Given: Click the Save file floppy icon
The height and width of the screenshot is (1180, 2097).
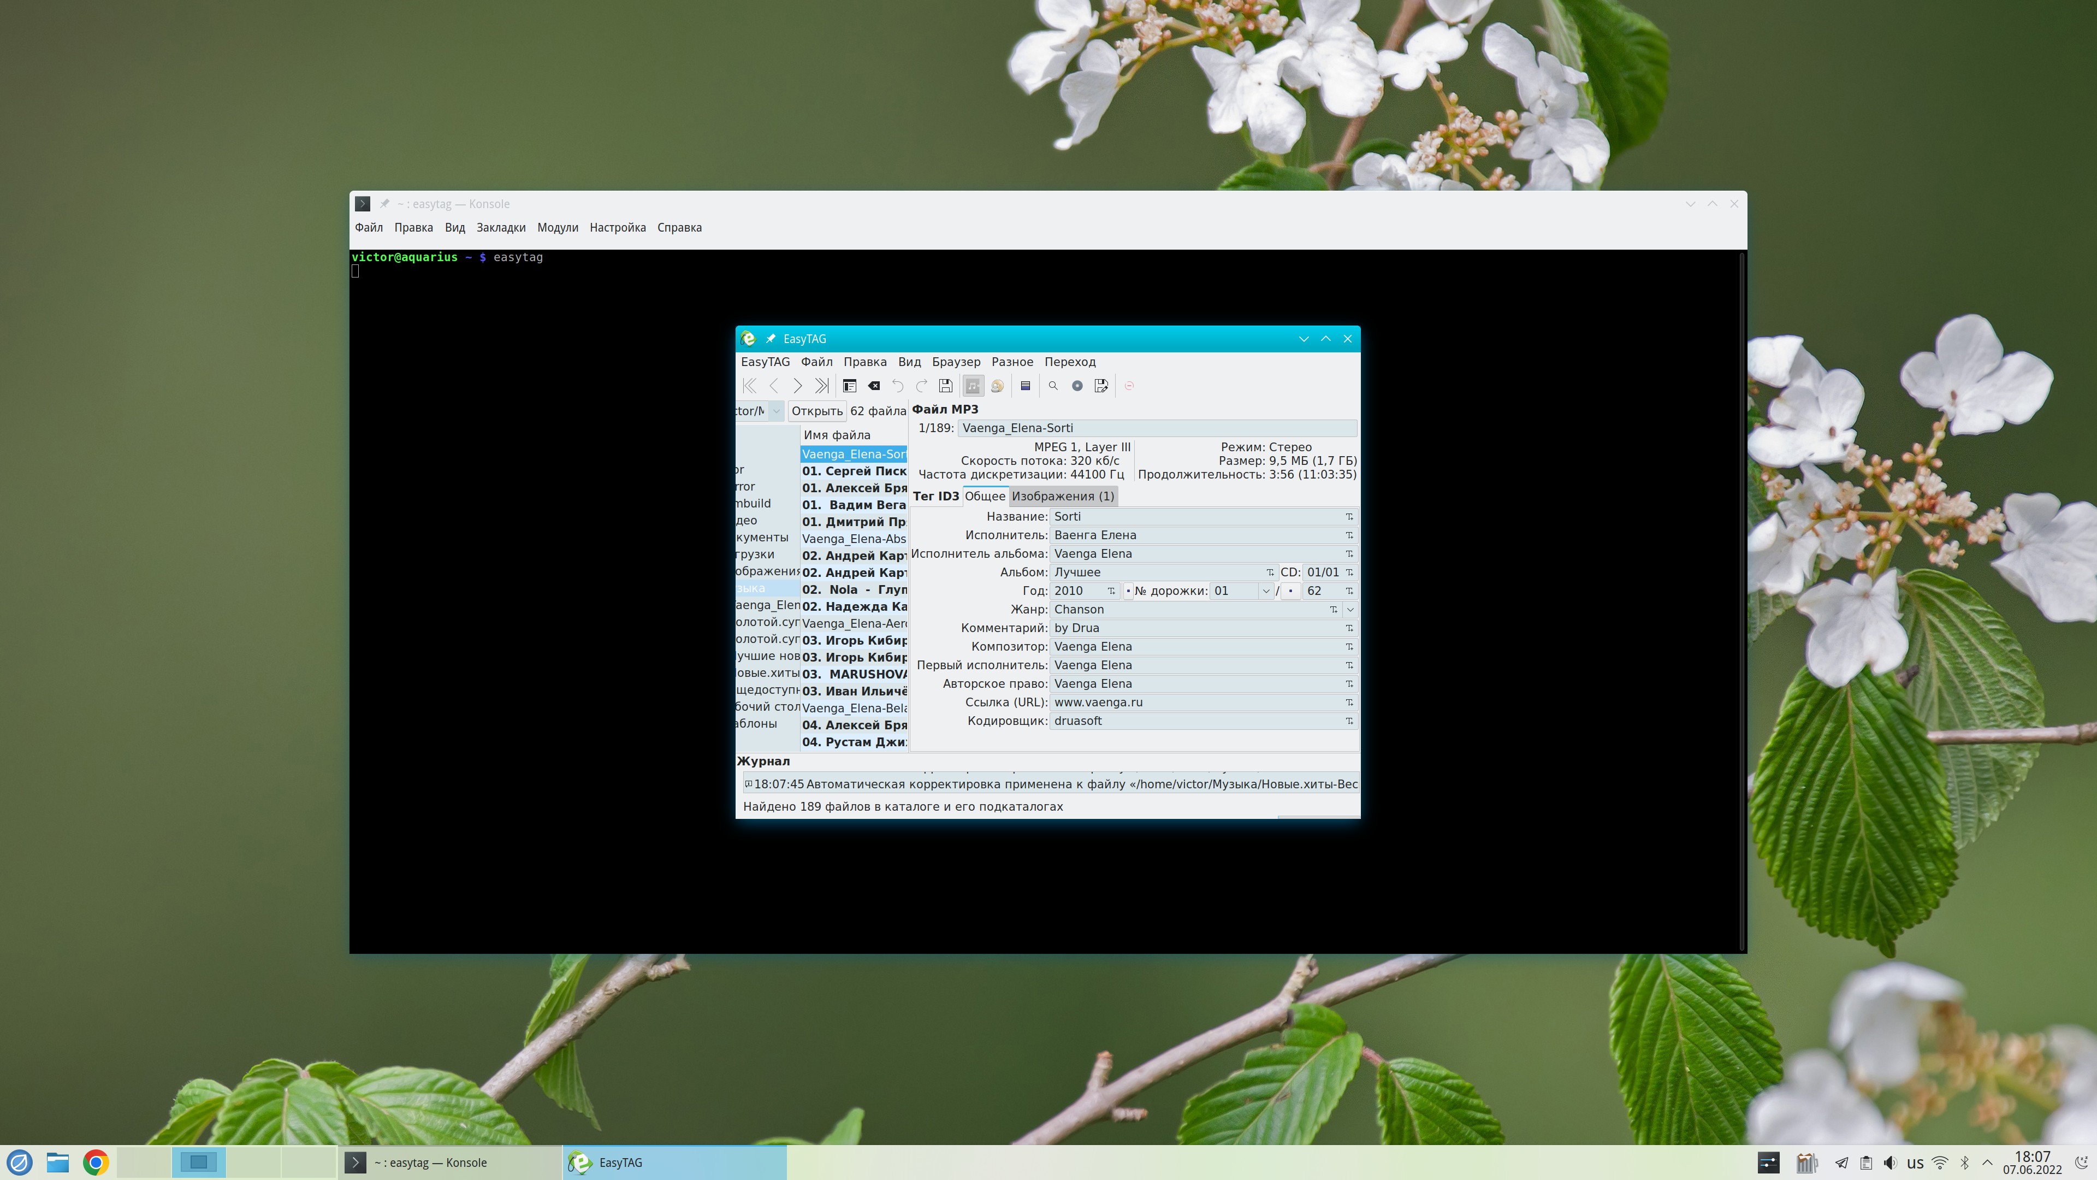Looking at the screenshot, I should [x=945, y=386].
